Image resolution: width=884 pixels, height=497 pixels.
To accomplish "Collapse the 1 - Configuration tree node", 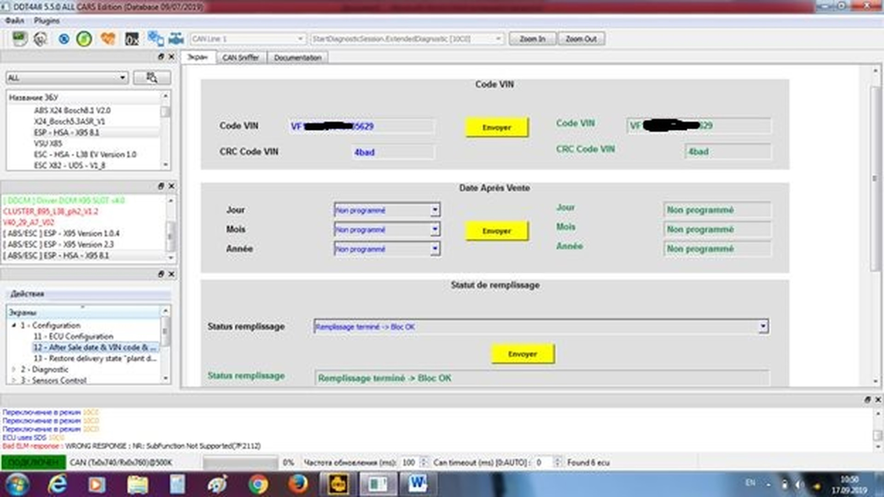I will click(13, 325).
